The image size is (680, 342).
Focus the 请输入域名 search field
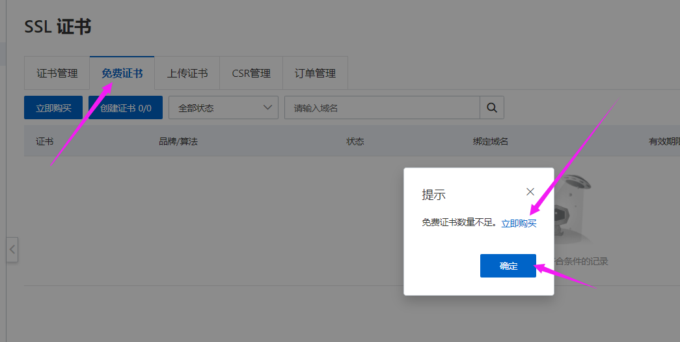382,107
